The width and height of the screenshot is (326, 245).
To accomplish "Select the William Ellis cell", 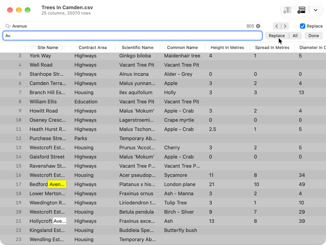I will point(48,102).
